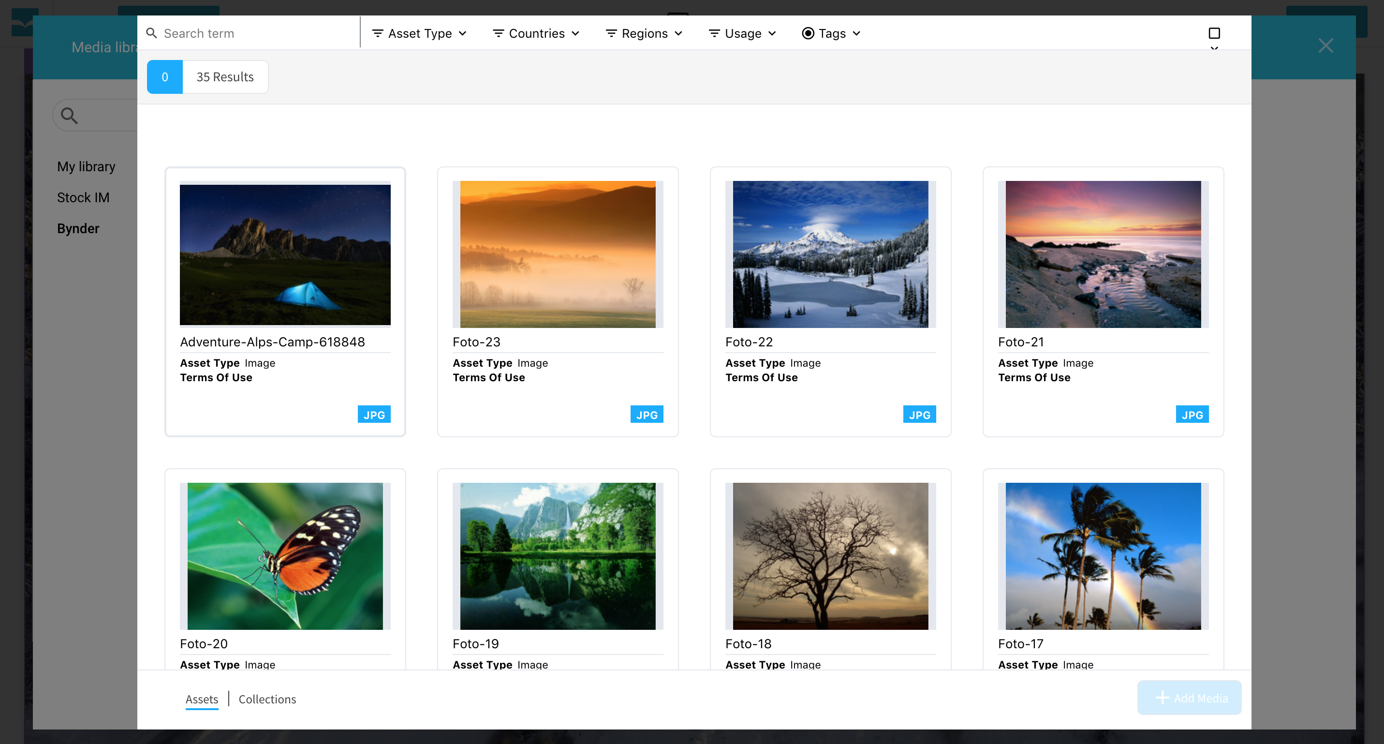Click the Asset Type filter icon
Viewport: 1384px width, 744px height.
point(378,33)
